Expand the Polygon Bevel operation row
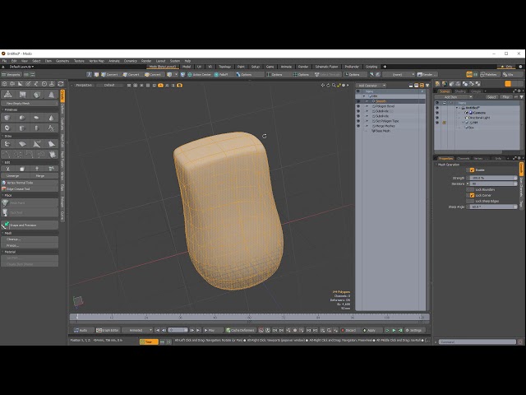526x395 pixels. coord(367,106)
